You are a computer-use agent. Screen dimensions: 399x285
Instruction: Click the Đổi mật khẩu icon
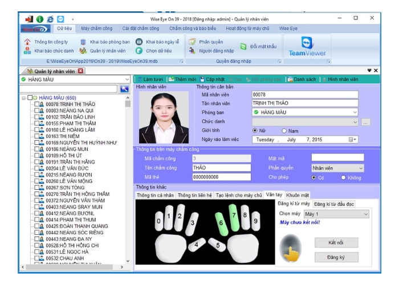click(x=243, y=46)
